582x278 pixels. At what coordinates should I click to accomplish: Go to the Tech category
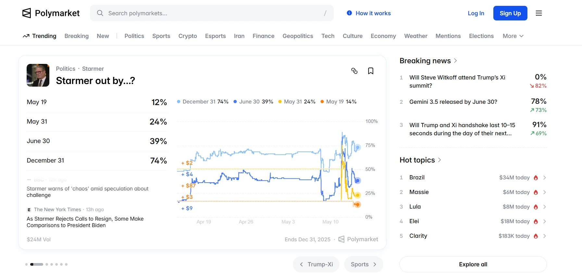(328, 36)
